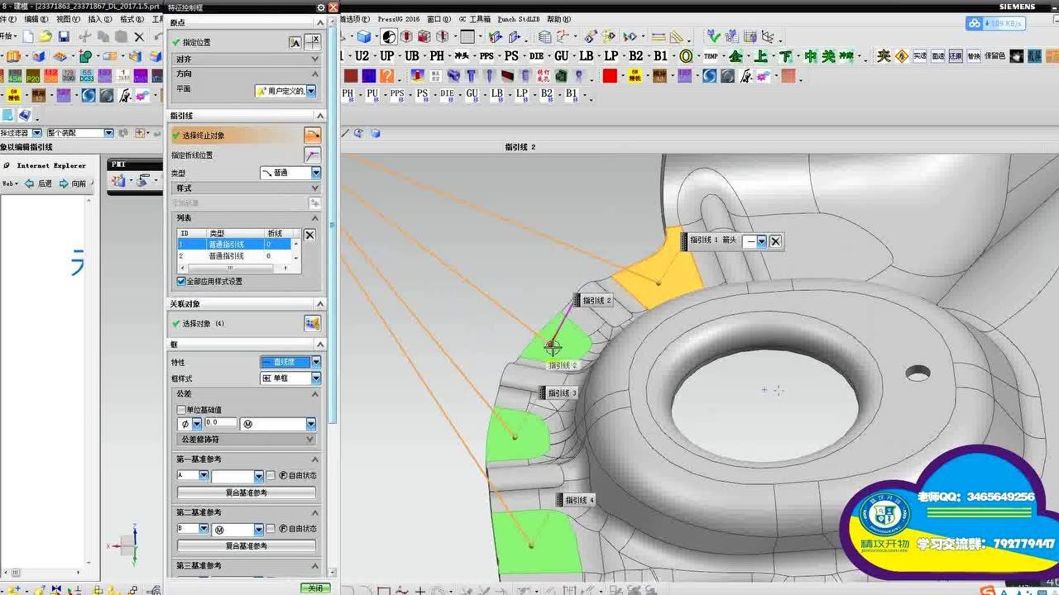Click the red color block toolbar icon
1059x595 pixels.
pos(610,76)
